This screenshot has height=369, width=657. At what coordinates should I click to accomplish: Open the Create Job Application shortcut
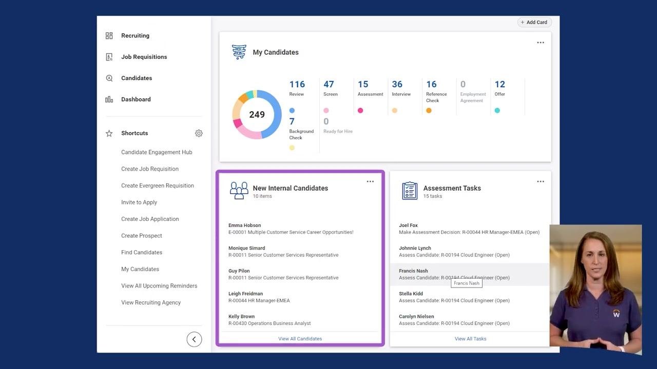click(150, 219)
